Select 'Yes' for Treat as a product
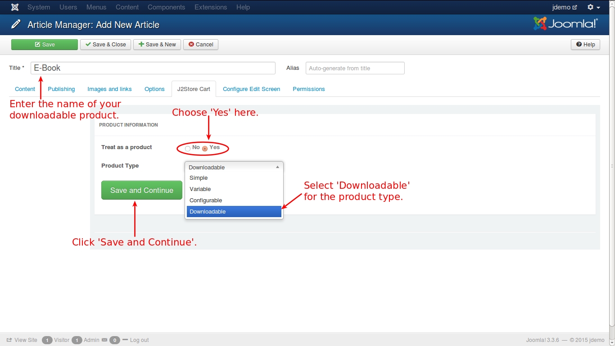615x346 pixels. (x=205, y=148)
